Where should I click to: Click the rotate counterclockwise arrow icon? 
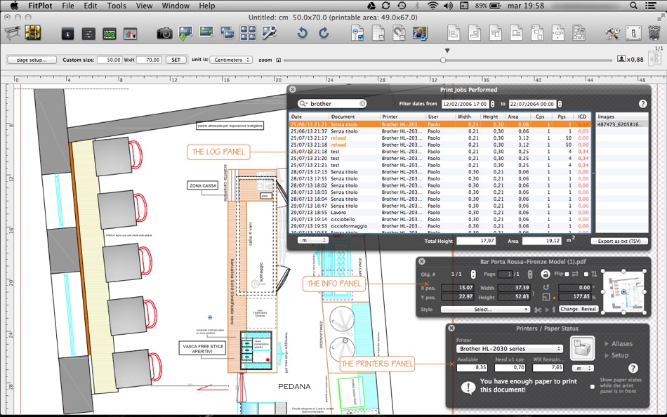tap(303, 32)
